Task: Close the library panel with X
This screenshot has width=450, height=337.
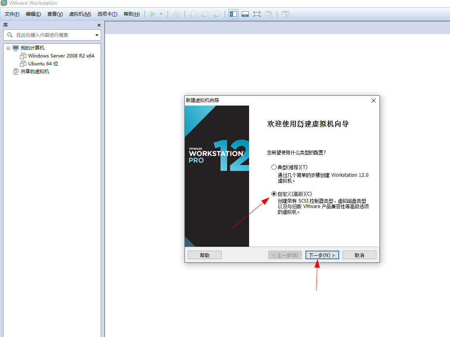Action: click(99, 25)
